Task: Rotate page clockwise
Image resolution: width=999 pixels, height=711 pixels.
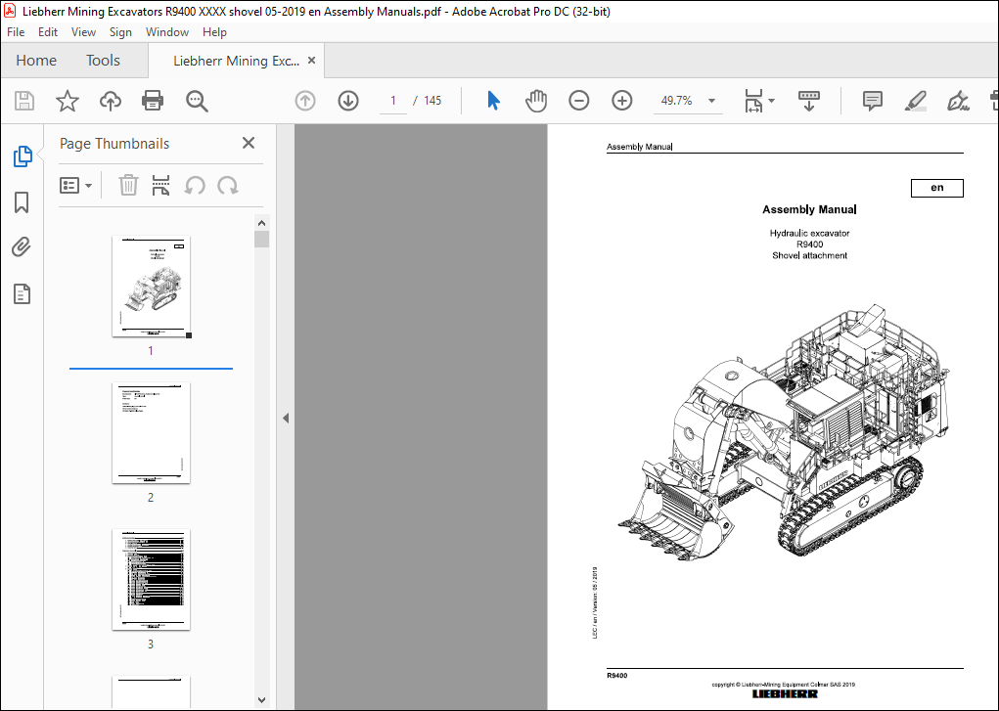Action: [227, 186]
